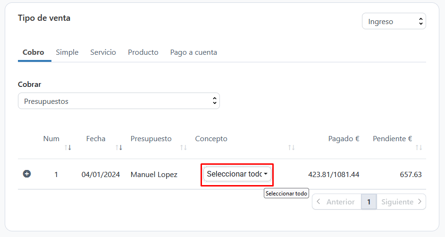Select page 1 in pagination

pos(369,202)
